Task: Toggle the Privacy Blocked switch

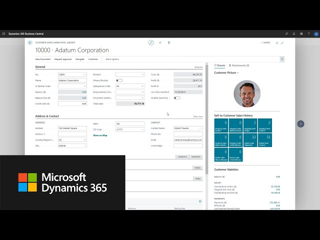Action: tap(119, 80)
